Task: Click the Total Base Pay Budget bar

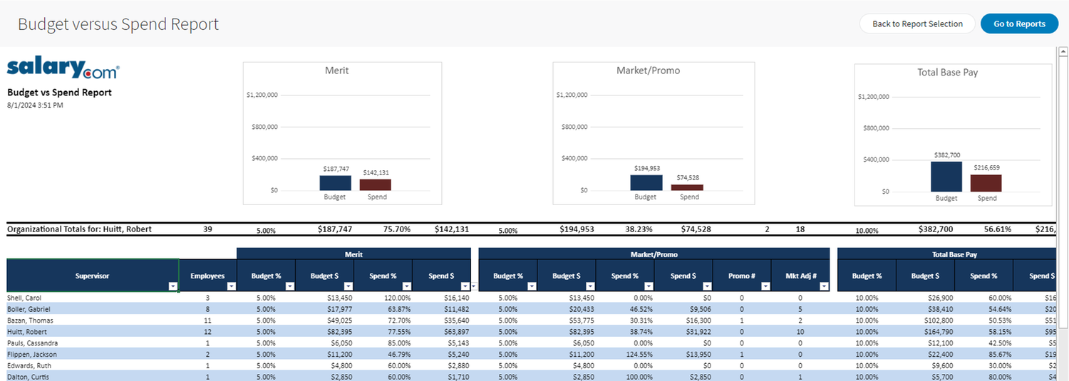Action: point(946,177)
